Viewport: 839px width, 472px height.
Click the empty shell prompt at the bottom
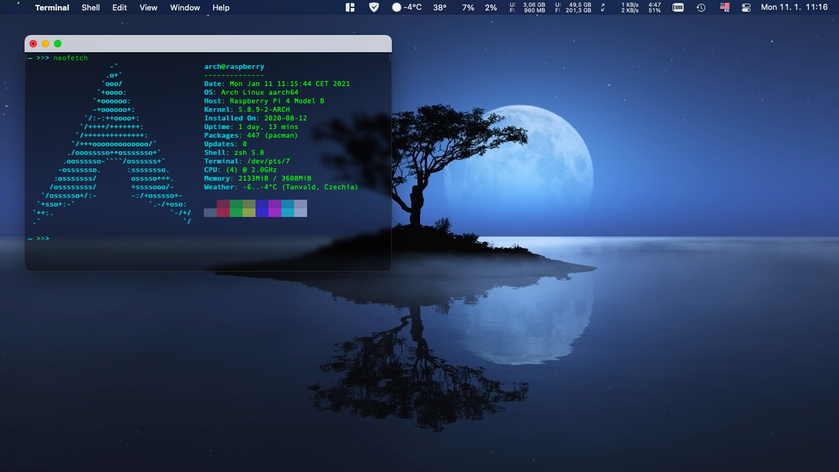(x=38, y=238)
